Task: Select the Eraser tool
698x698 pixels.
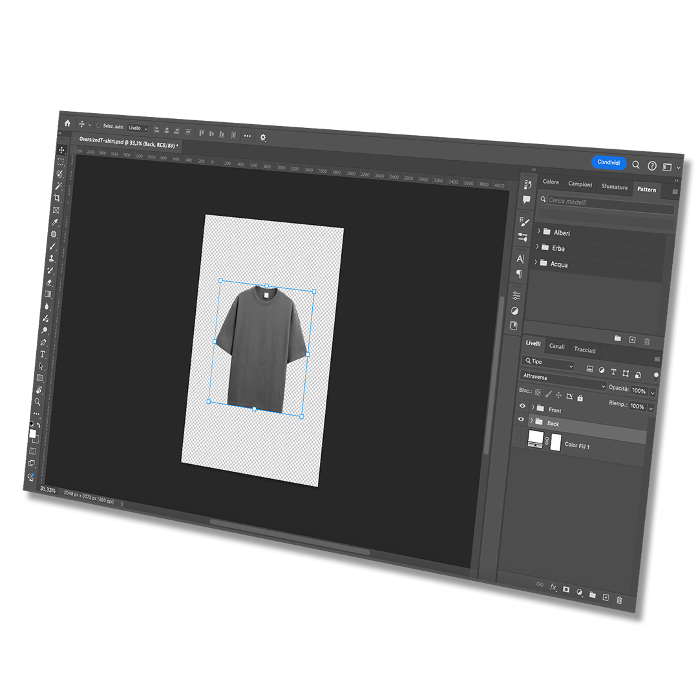Action: (x=49, y=282)
